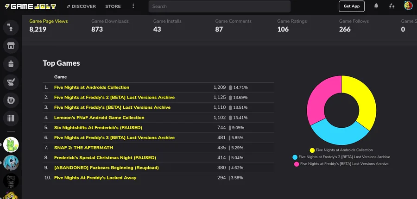417x199 pixels.
Task: Select the Game Downloads stat tab
Action: click(110, 25)
